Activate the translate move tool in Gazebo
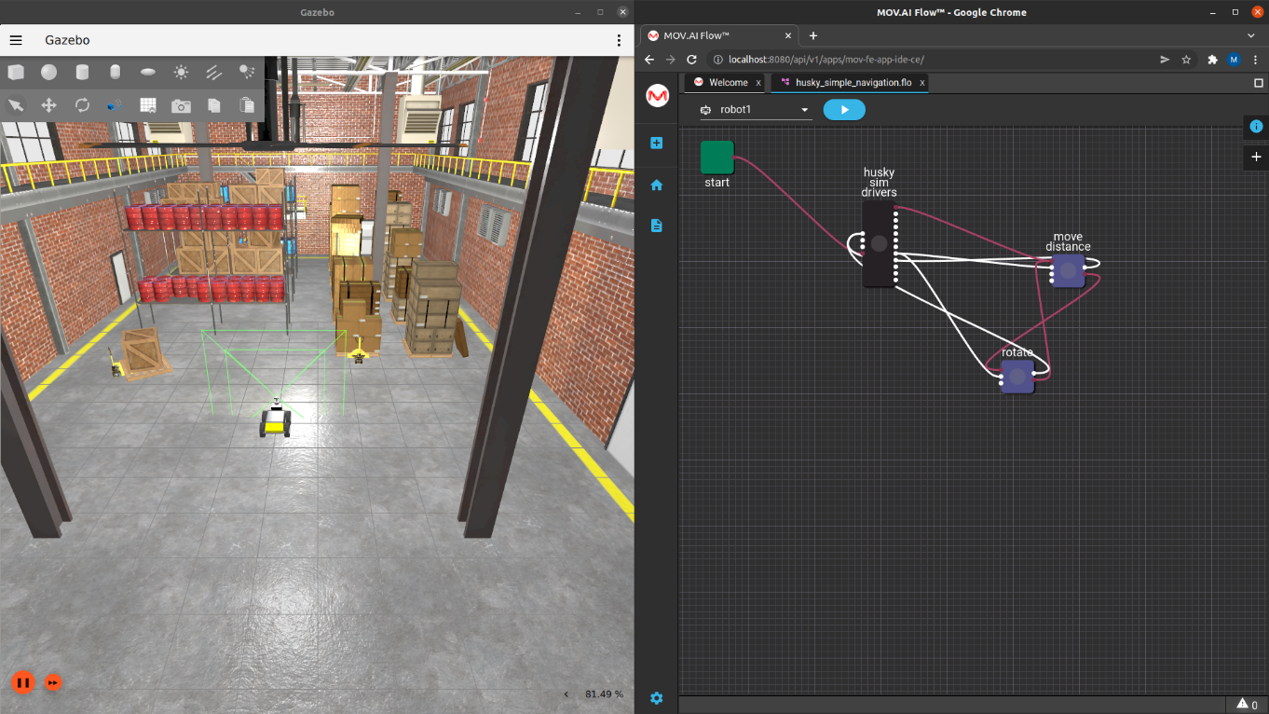 click(x=48, y=105)
